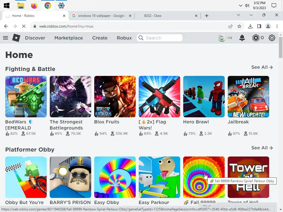Close the Home - Roblox tab

pos(64,16)
